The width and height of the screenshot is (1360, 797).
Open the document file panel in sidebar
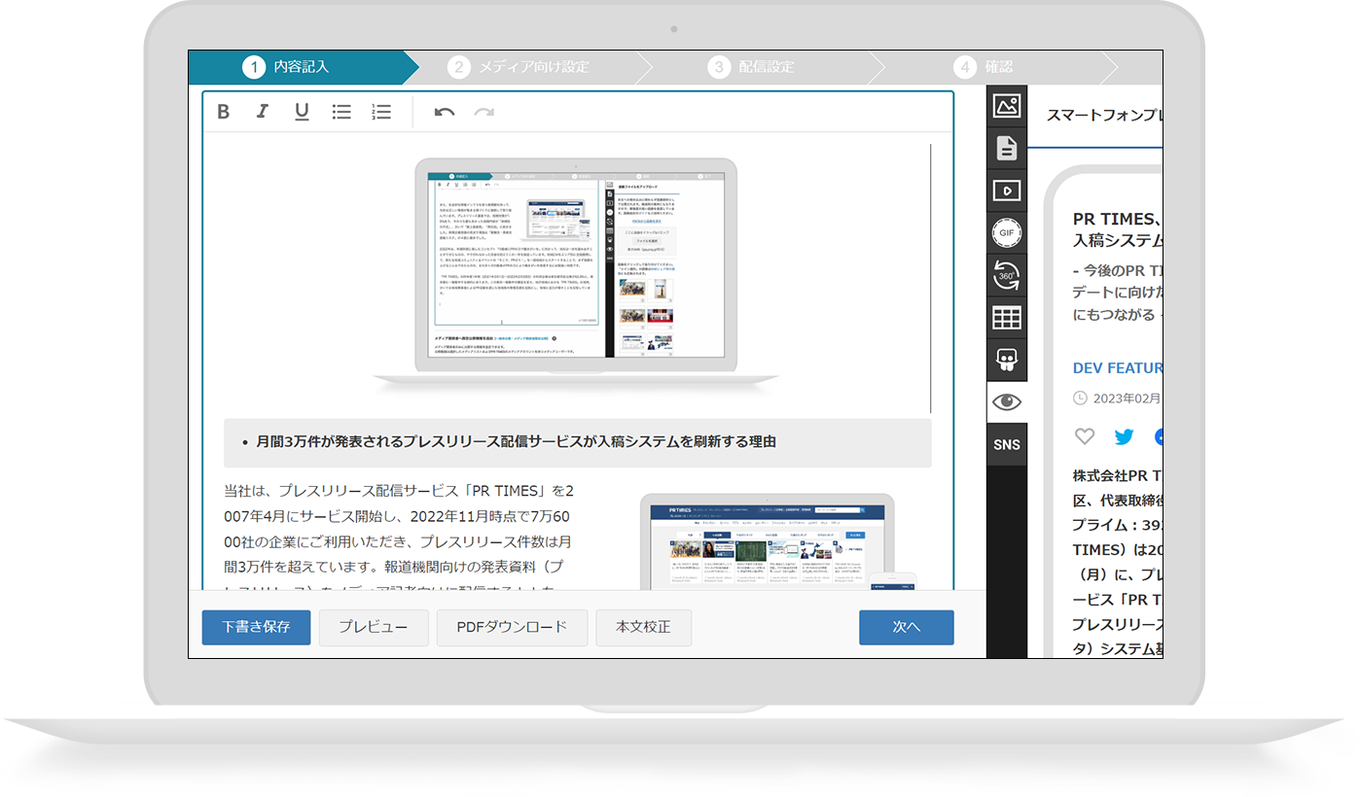tap(1006, 148)
